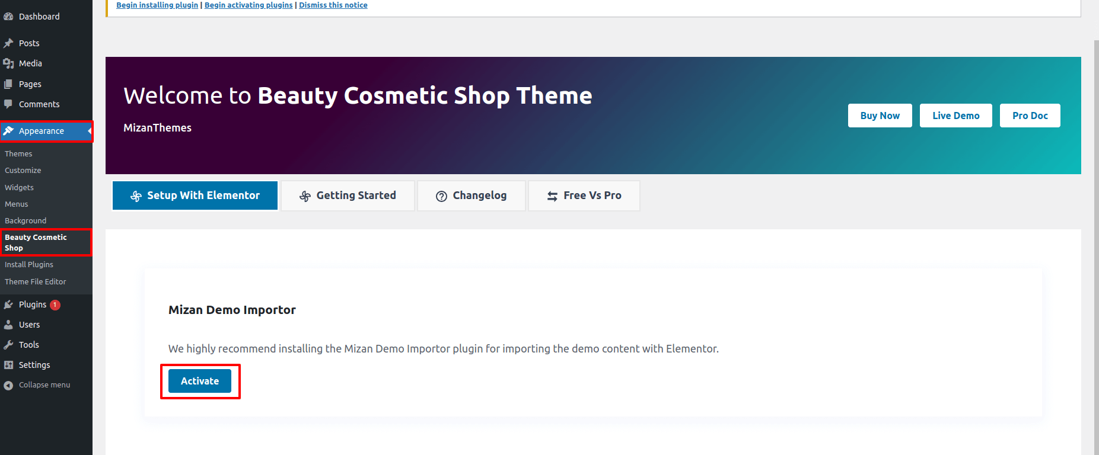Click the Dismiss this notice link
1099x455 pixels.
pyautogui.click(x=333, y=5)
